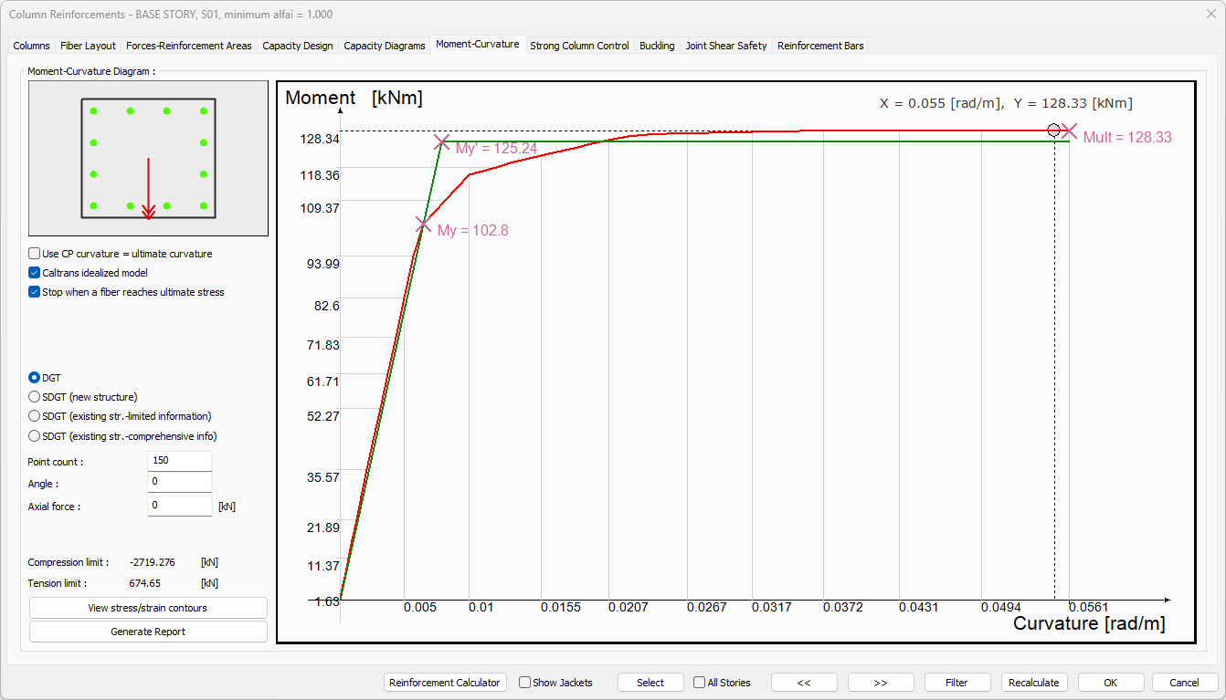Click the My = 102.8 cross marker

[x=423, y=224]
